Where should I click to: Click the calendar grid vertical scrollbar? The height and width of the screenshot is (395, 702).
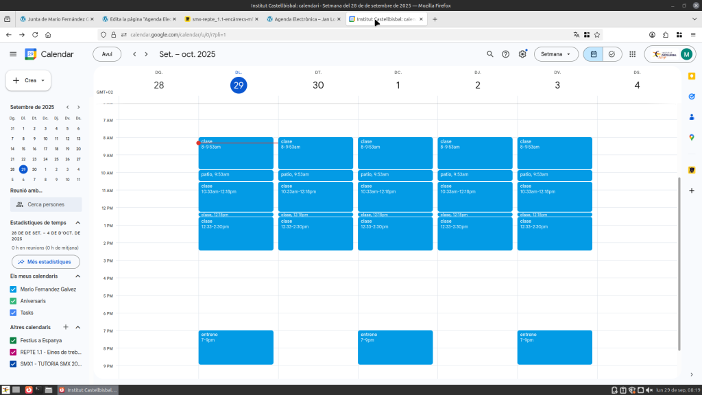click(x=679, y=261)
